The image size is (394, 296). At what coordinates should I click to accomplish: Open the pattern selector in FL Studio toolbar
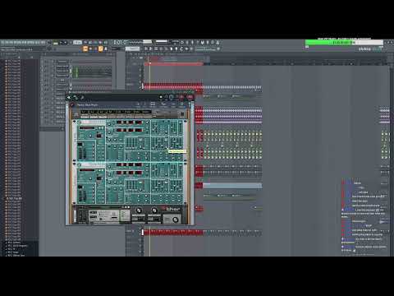(132, 49)
